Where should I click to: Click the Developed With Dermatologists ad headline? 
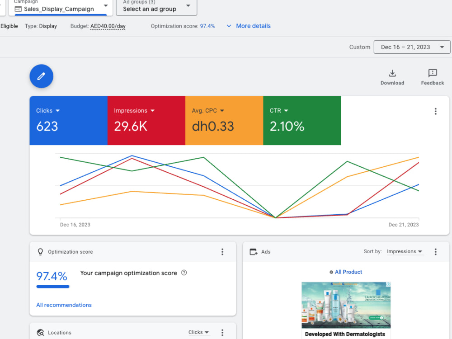345,334
